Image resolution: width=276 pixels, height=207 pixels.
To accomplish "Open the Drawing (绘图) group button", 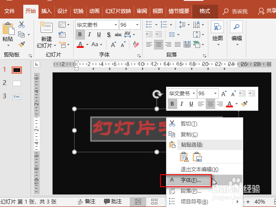I will 217,33.
